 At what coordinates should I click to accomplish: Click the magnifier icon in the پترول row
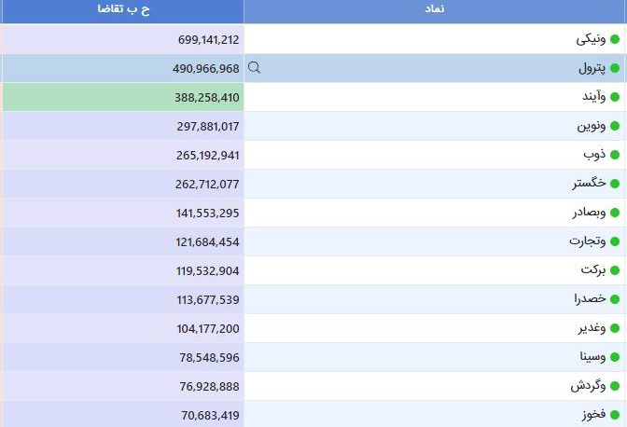(x=255, y=68)
